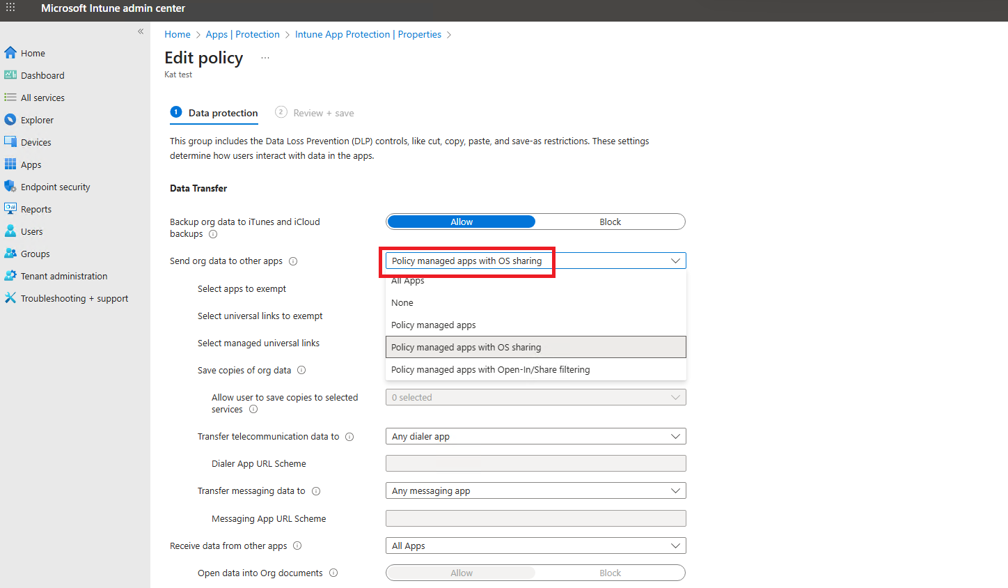Click the Explorer compass icon
The width and height of the screenshot is (1008, 588).
click(10, 119)
